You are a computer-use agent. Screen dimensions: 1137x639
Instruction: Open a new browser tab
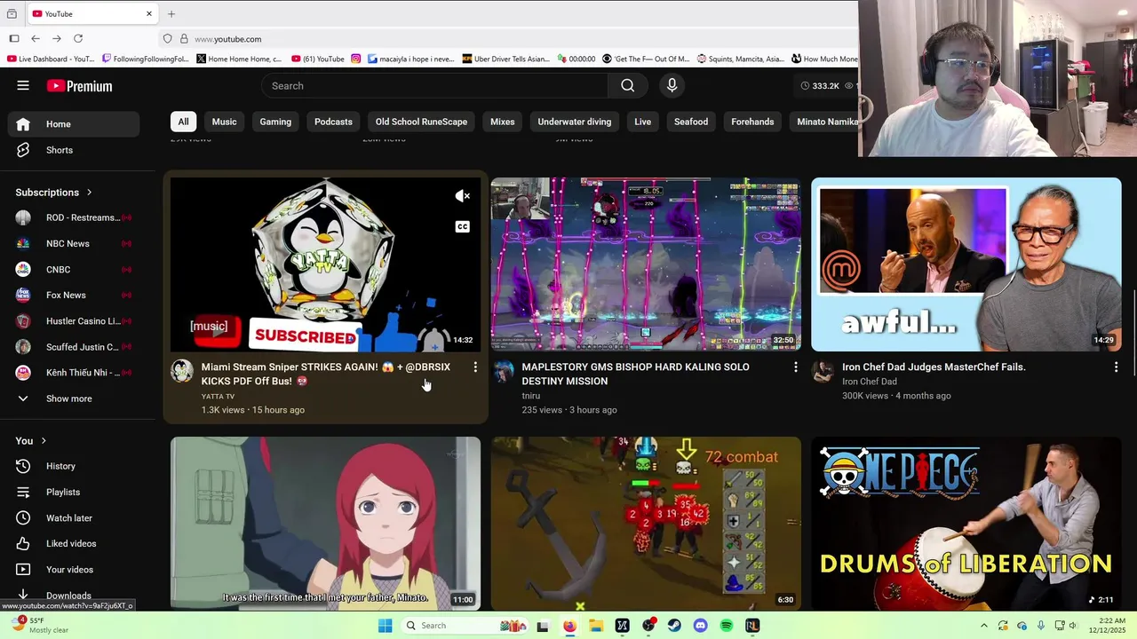click(x=171, y=13)
